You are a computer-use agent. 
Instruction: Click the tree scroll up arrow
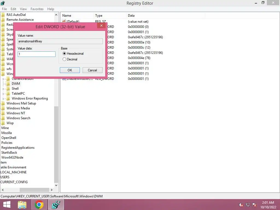pyautogui.click(x=56, y=15)
